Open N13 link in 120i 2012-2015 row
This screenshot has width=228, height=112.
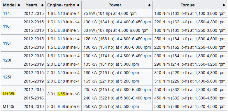point(61,56)
